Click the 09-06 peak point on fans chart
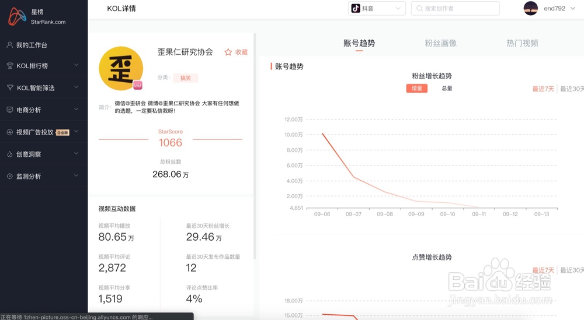This screenshot has height=320, width=584. (322, 133)
